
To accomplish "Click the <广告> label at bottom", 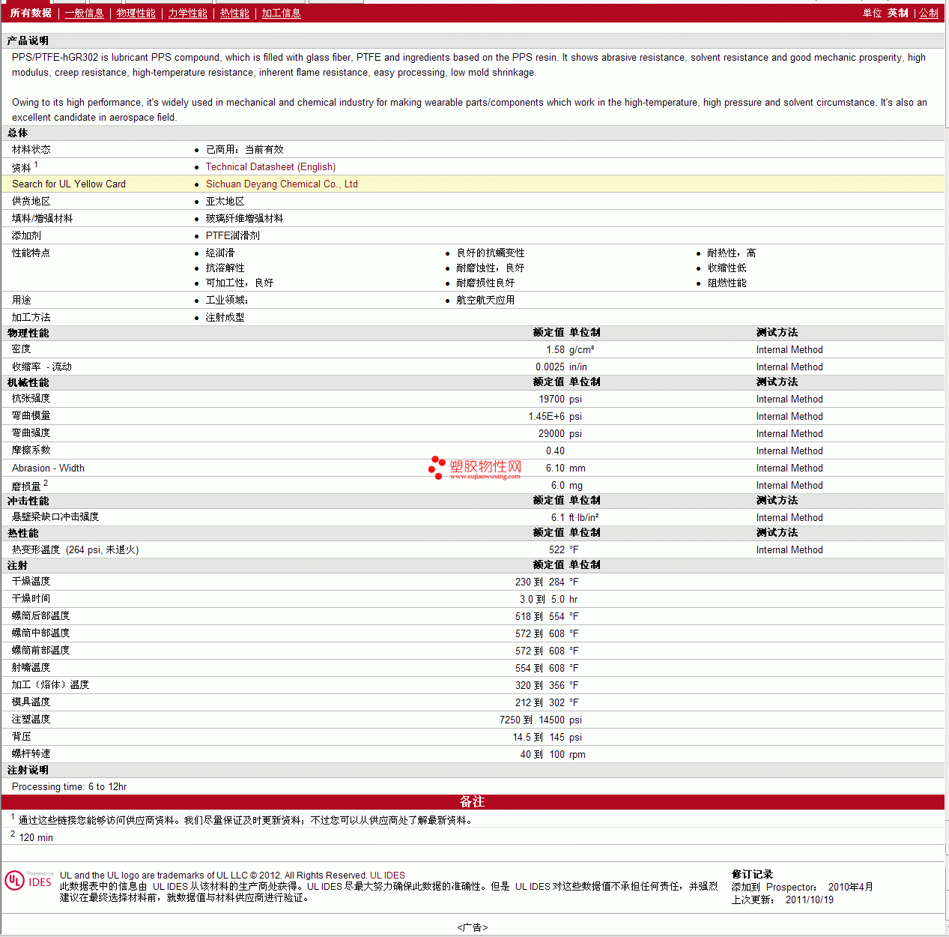I will click(x=473, y=928).
